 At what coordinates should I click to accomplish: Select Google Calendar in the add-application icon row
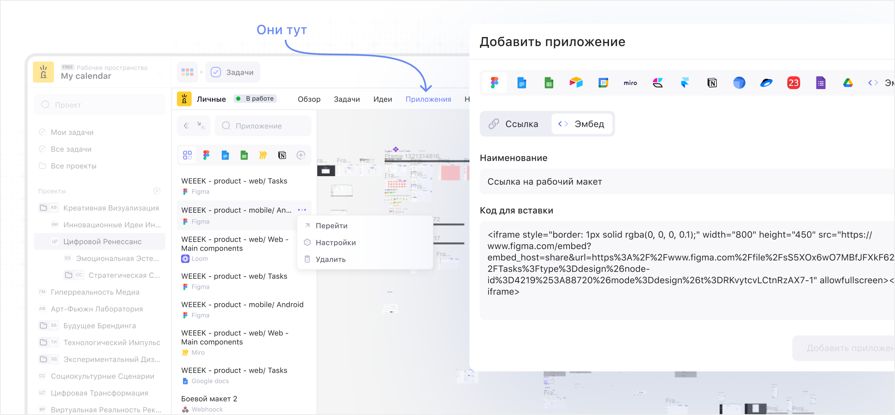(x=603, y=83)
